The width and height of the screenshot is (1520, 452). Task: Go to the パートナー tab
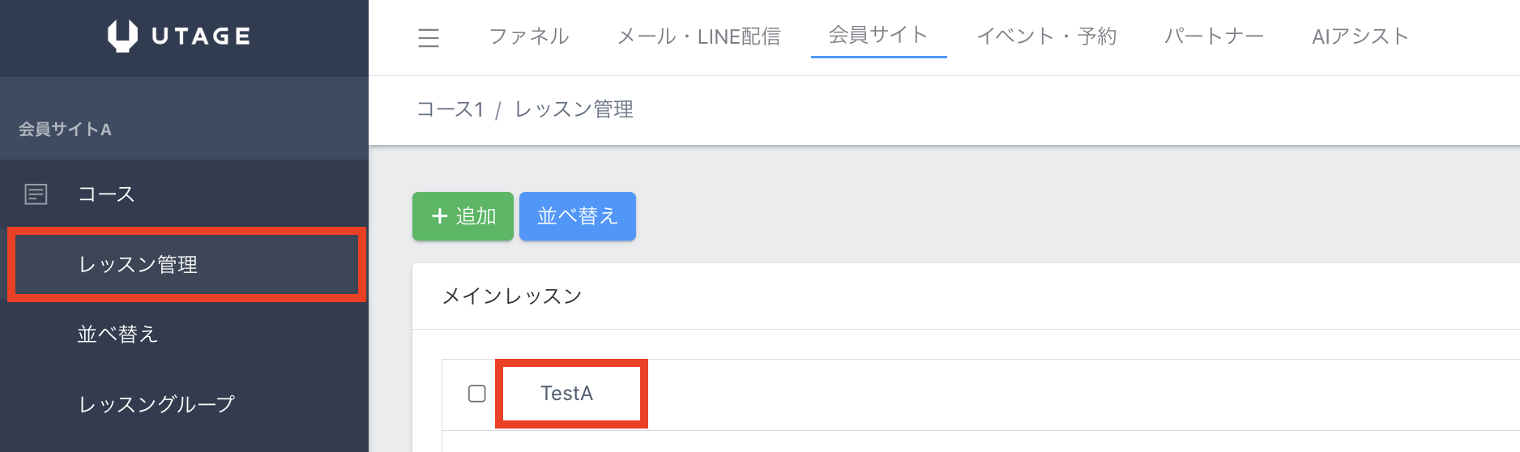1214,36
